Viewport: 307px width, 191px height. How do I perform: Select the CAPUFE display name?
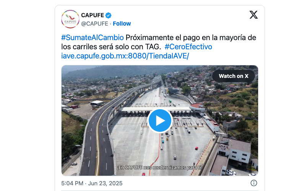pos(93,15)
